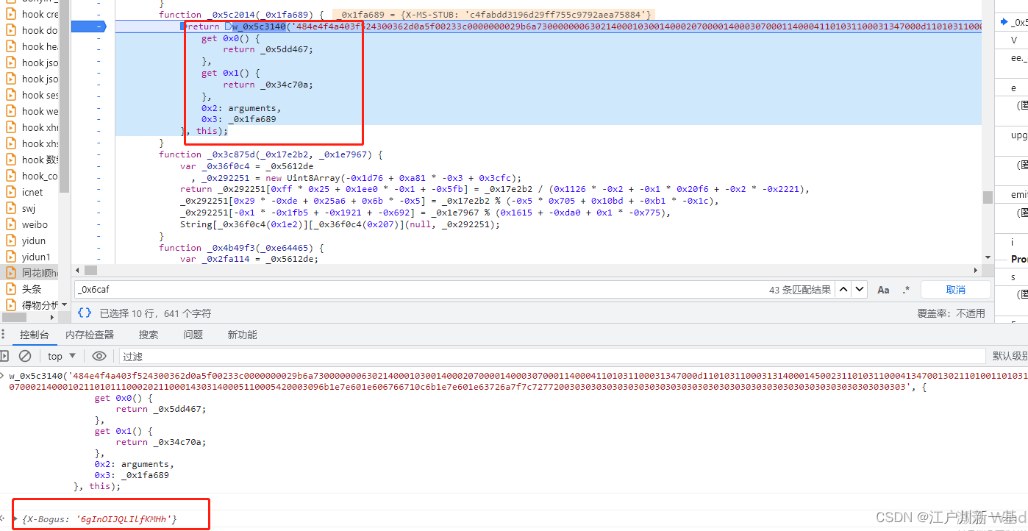Open the hook xhr snippet
The width and height of the screenshot is (1028, 531).
pos(40,127)
